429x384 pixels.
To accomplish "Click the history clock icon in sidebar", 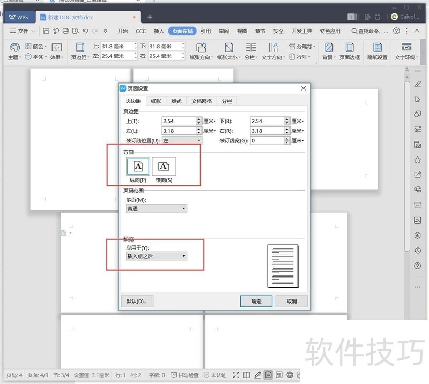I will (x=418, y=250).
